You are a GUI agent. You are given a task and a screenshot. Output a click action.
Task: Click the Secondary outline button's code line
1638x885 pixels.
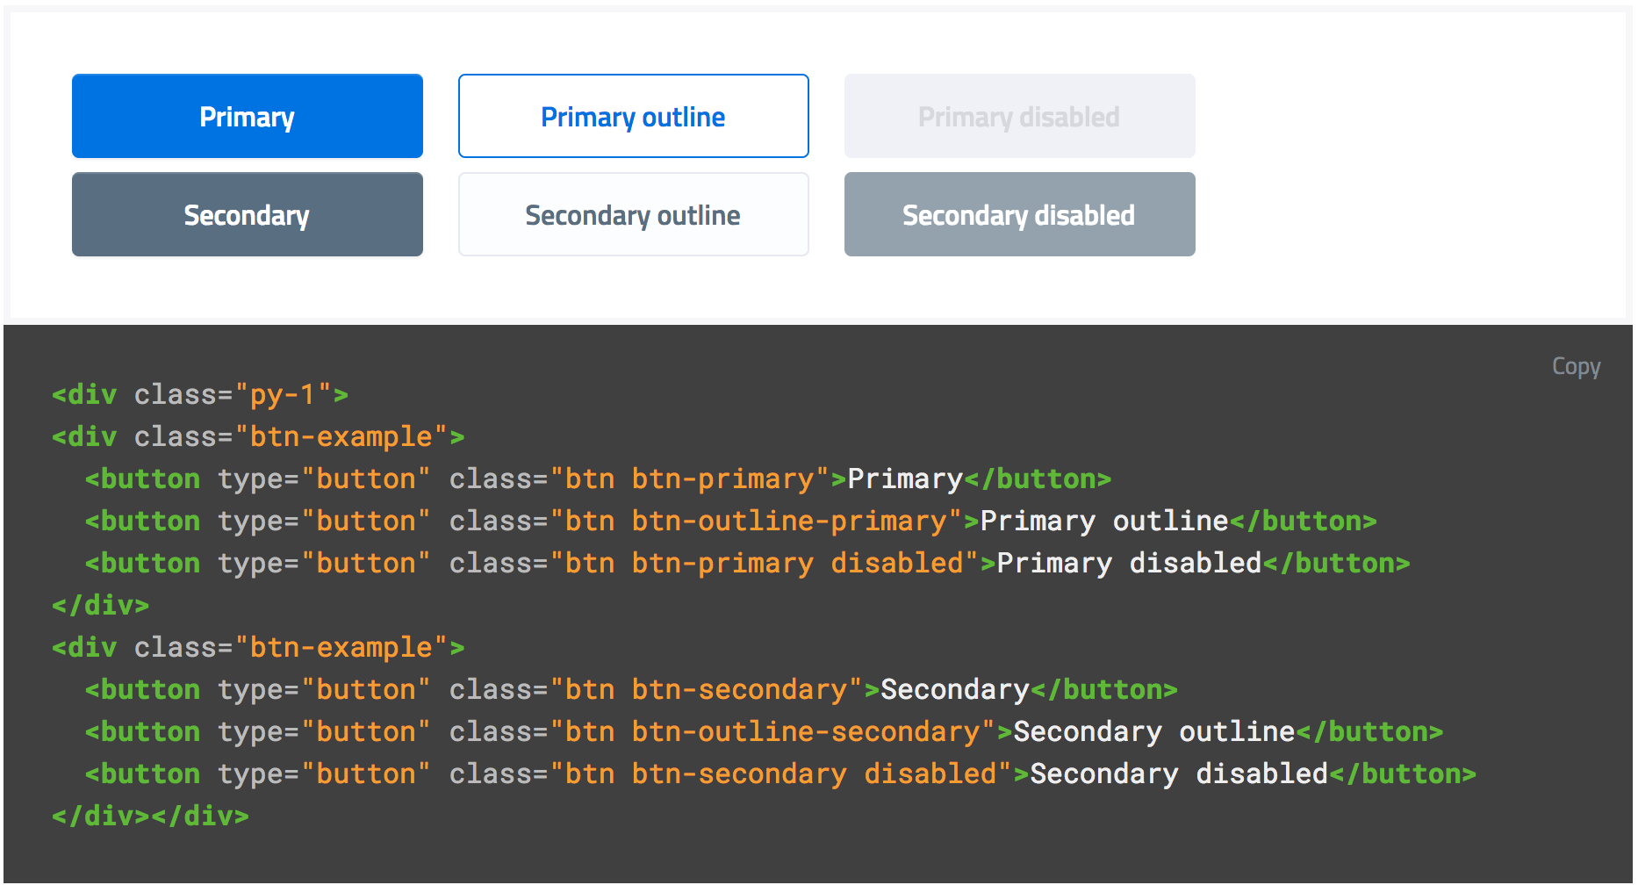(x=764, y=731)
